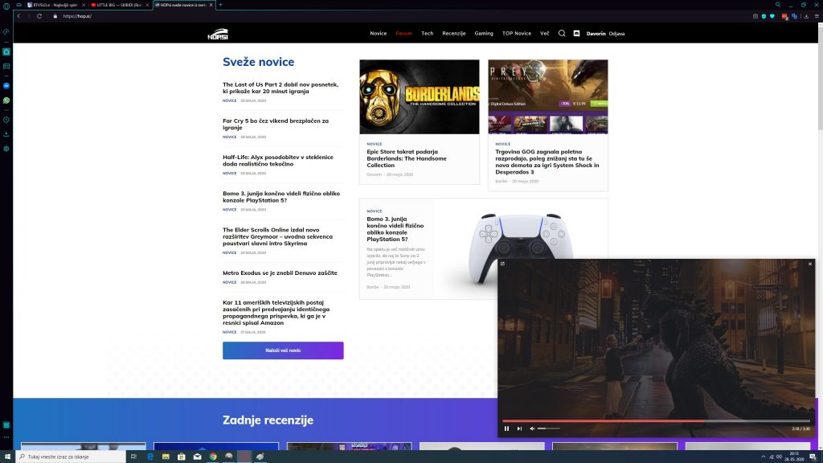Switch to the RTVSLO.si tab

(x=55, y=5)
